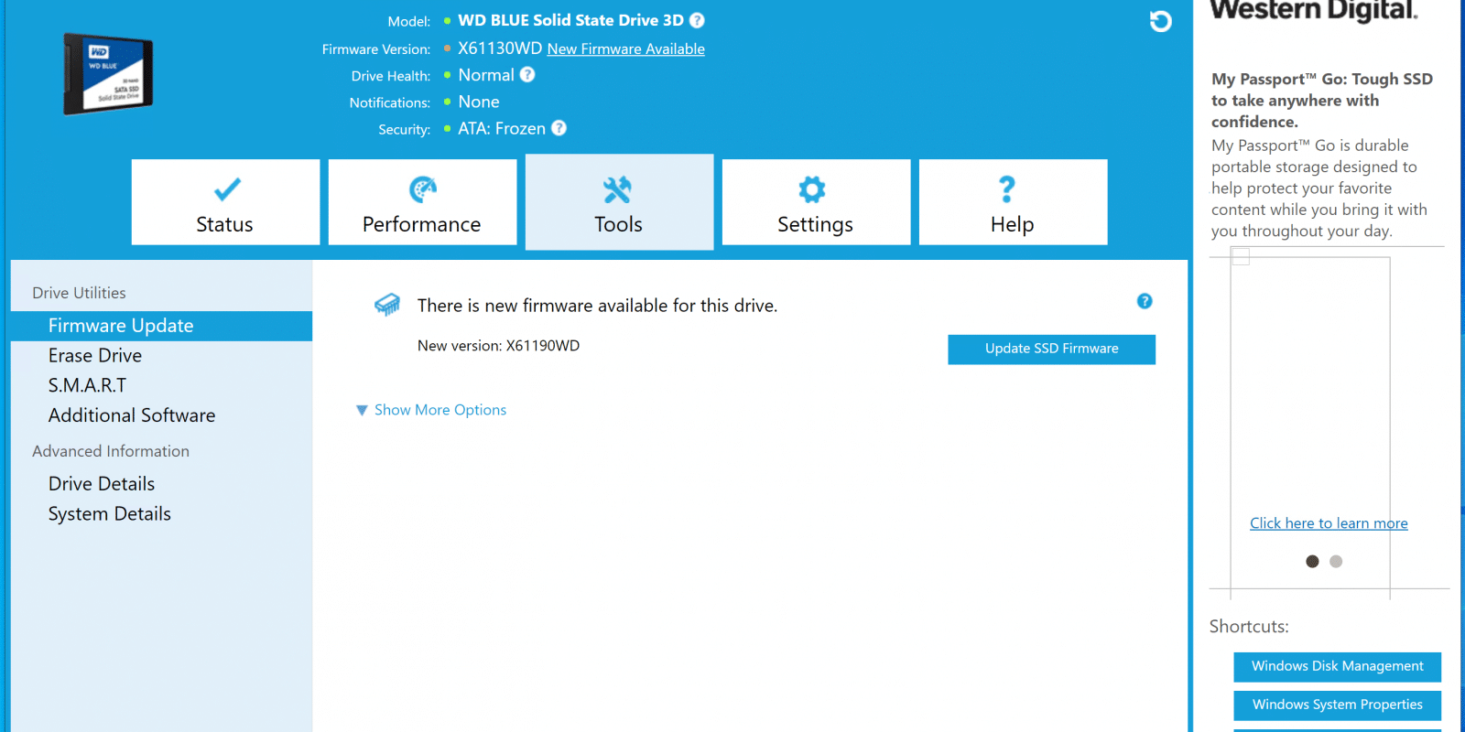Click the Shortcuts: heading

point(1249,627)
